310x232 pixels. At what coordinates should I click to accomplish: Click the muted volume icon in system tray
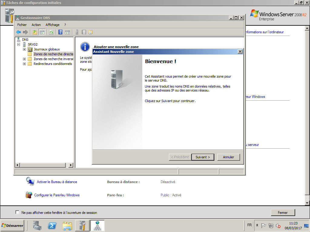pyautogui.click(x=278, y=225)
